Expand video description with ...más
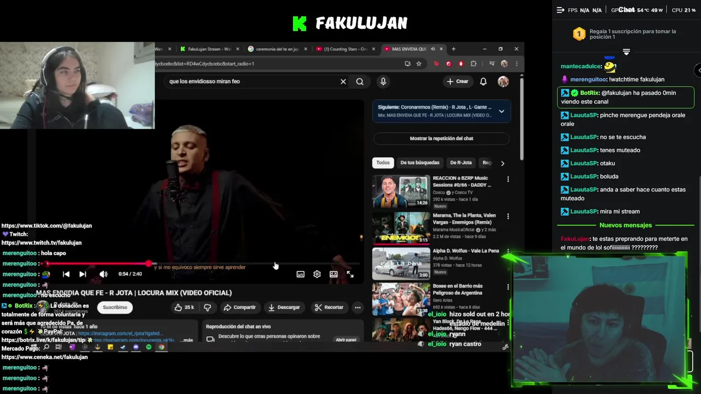701x394 pixels. (x=187, y=340)
